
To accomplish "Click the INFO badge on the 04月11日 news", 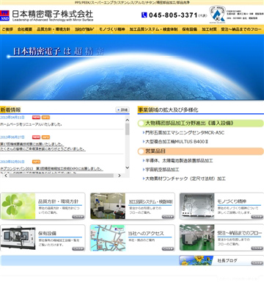I will pyautogui.click(x=45, y=118).
